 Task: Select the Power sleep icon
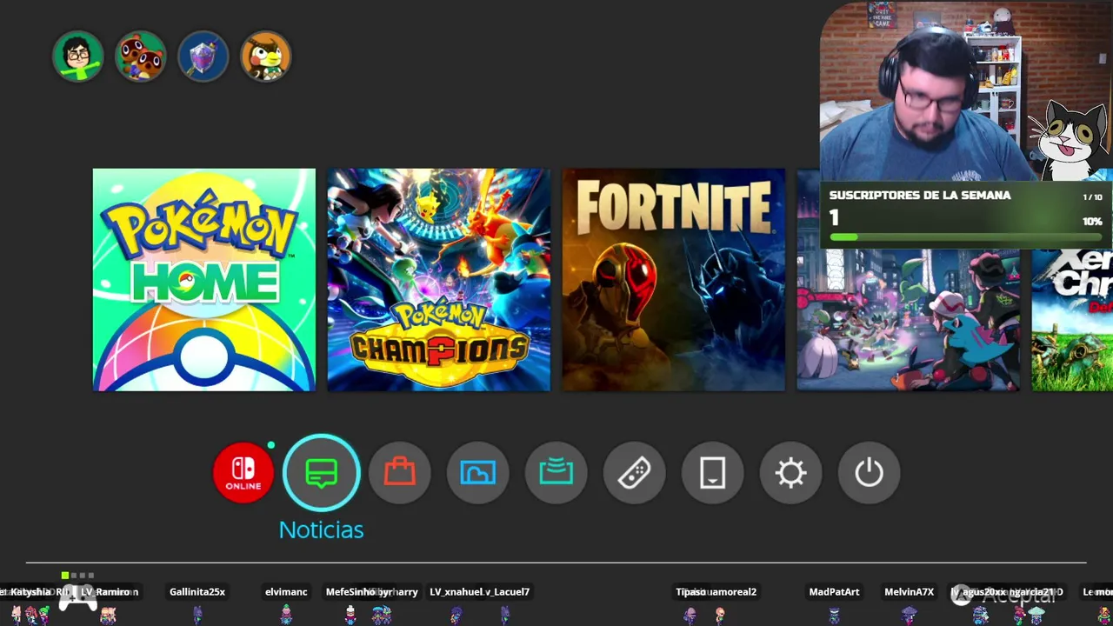pos(870,473)
